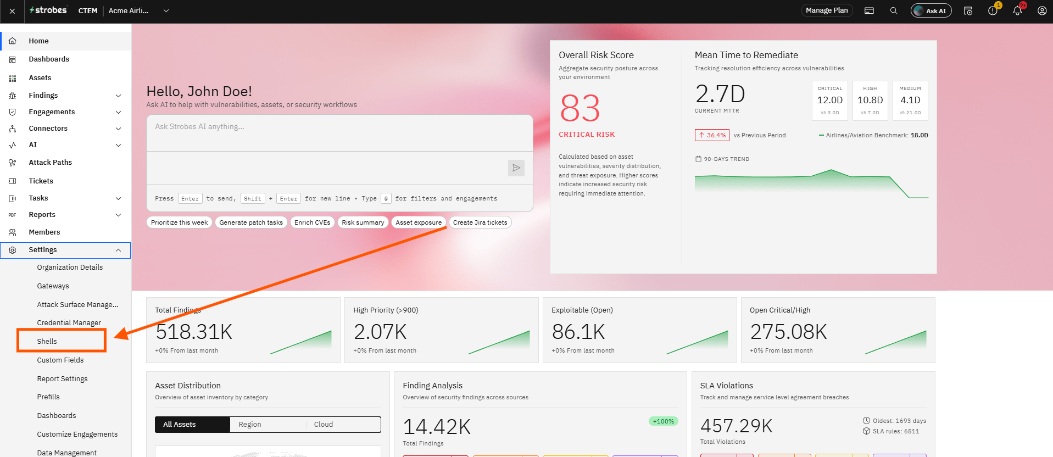Viewport: 1053px width, 457px height.
Task: Open the billing card icon in header
Action: 869,10
